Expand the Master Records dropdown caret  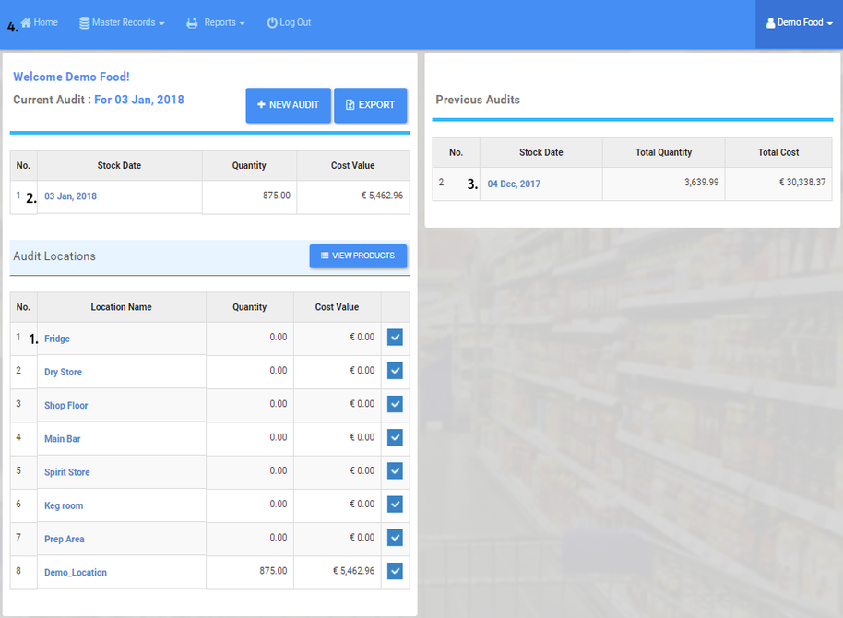161,23
